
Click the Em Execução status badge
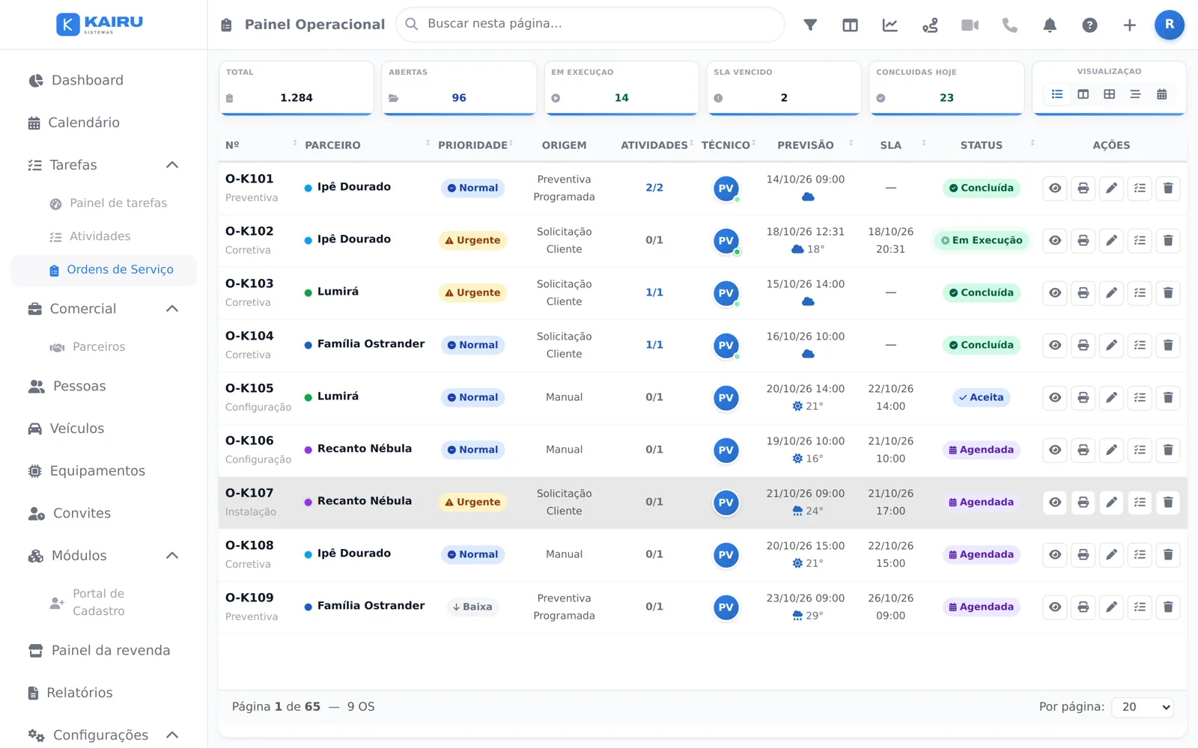982,240
